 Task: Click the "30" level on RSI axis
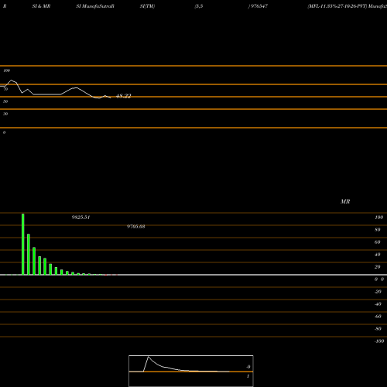[x=5, y=114]
